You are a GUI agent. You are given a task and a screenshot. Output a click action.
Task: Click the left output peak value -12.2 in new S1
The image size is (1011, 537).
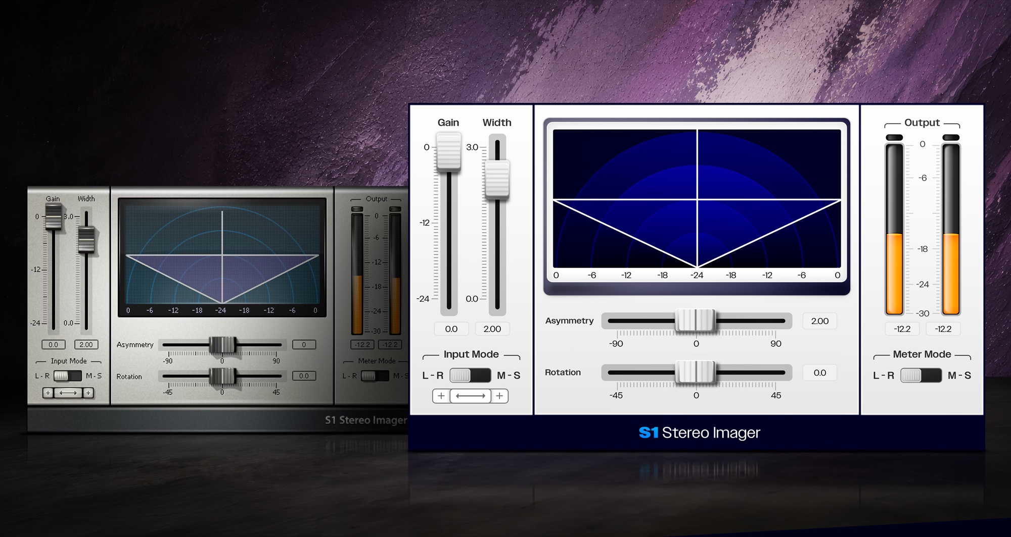[x=902, y=329]
